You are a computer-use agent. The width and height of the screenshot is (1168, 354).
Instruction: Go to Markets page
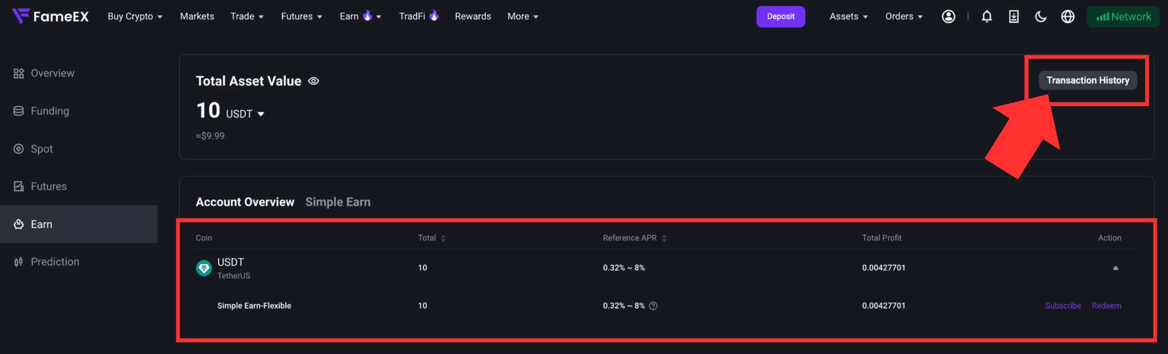pos(197,17)
